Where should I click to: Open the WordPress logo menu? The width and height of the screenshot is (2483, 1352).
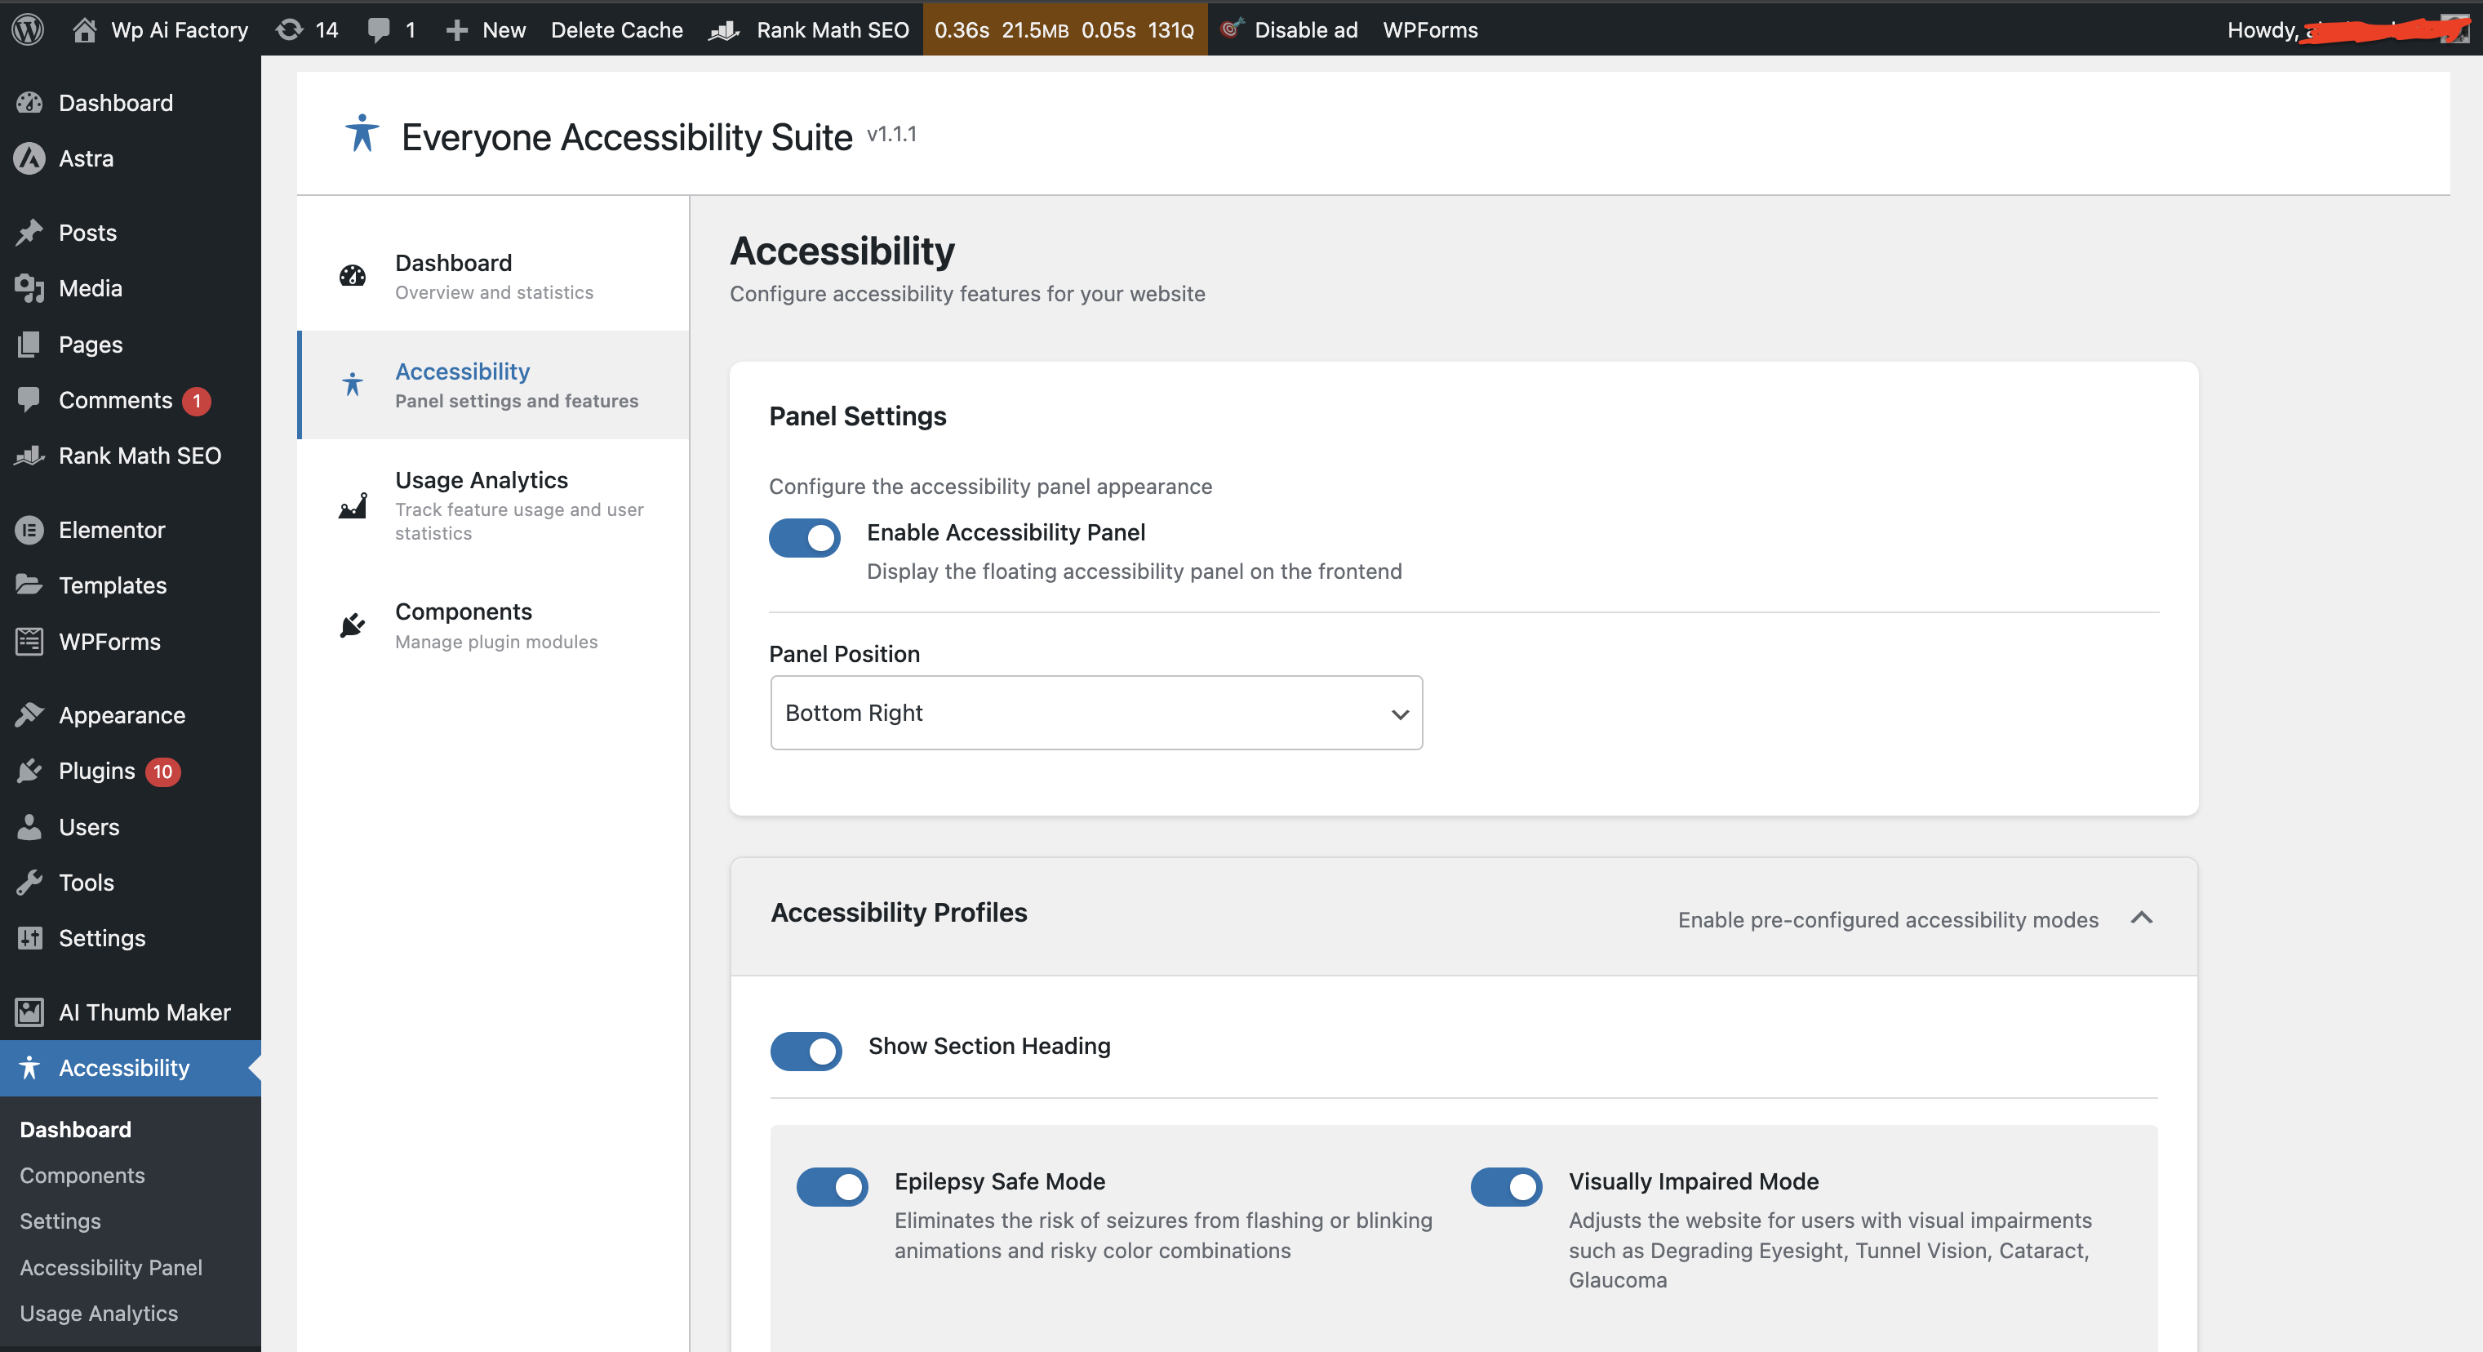tap(28, 29)
